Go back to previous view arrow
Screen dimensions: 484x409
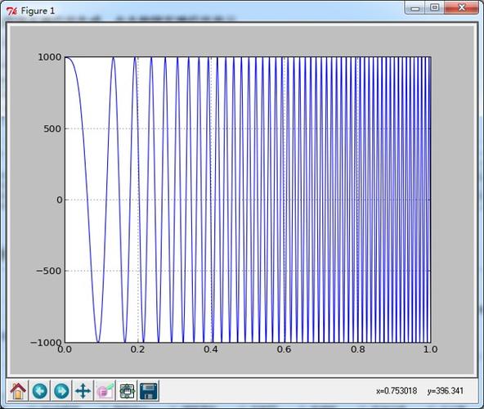coord(40,391)
